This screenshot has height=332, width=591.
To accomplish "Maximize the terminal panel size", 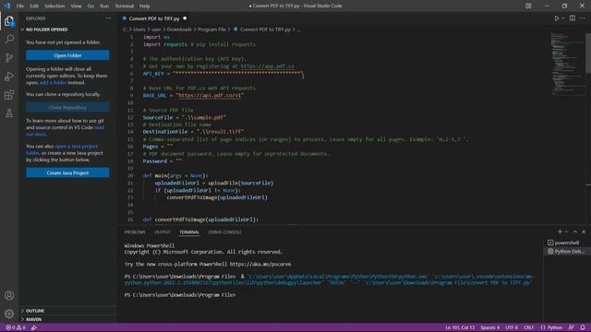I will pos(575,231).
